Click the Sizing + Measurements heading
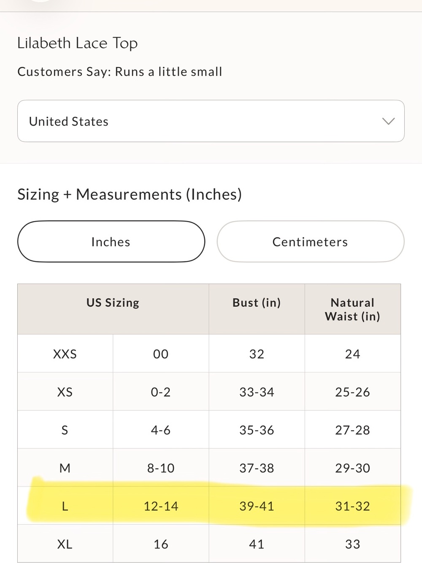 click(x=130, y=194)
